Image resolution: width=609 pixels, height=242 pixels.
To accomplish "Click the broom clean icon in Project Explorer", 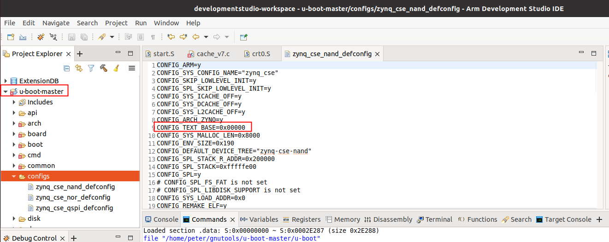I will [116, 69].
